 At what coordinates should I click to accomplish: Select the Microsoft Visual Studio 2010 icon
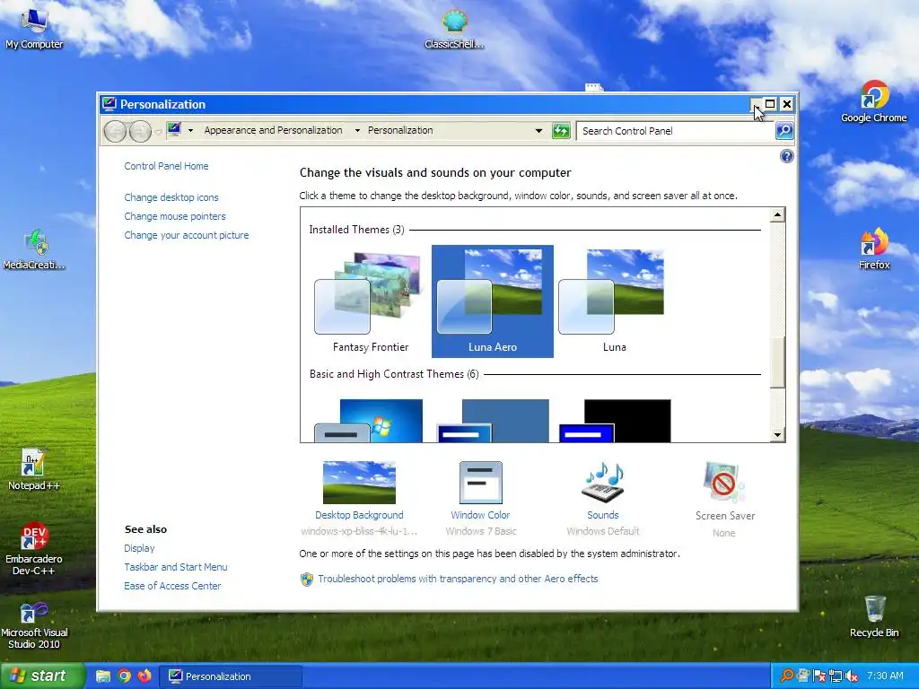pos(34,625)
